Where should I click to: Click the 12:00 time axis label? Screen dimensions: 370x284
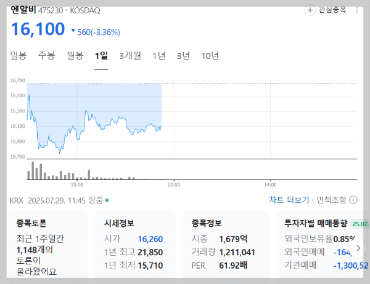click(x=174, y=184)
